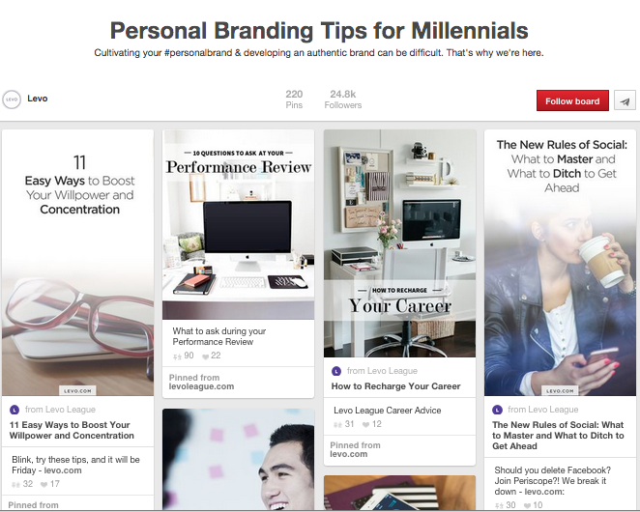Open the smiling man pin image

239,460
